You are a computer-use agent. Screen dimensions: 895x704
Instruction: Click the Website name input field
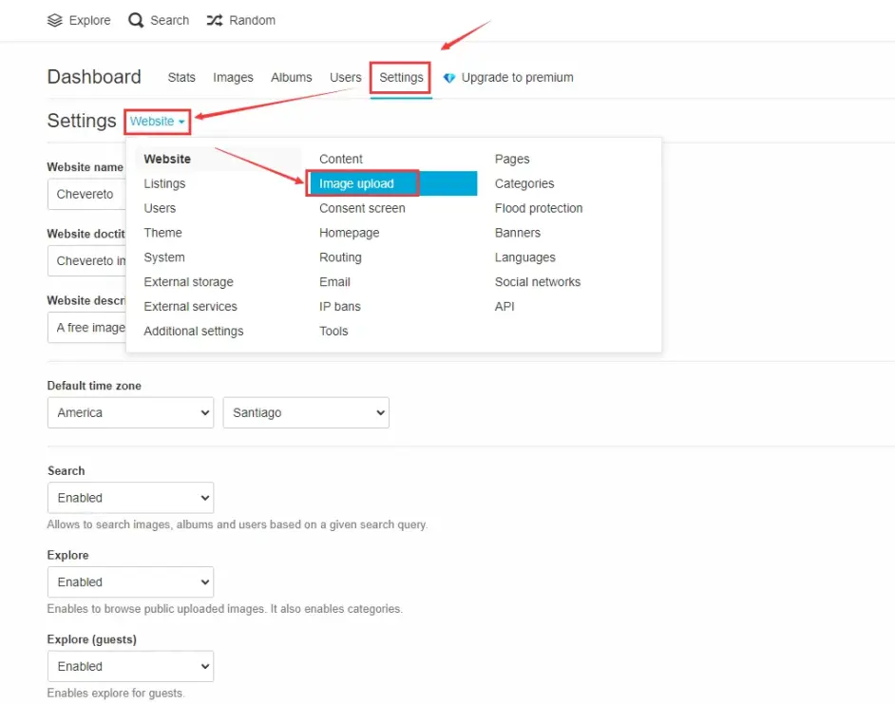(86, 195)
